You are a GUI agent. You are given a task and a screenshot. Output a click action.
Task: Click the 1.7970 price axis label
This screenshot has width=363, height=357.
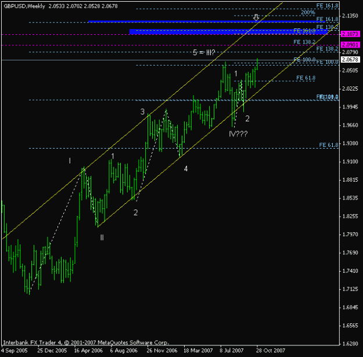[350, 235]
